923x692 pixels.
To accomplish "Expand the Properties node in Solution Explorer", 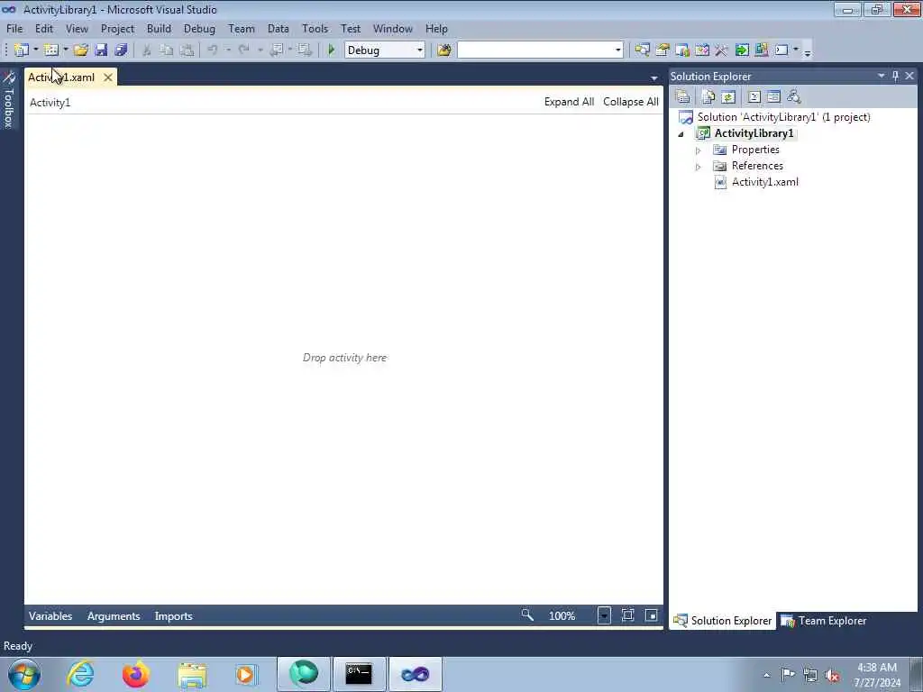I will coord(699,150).
